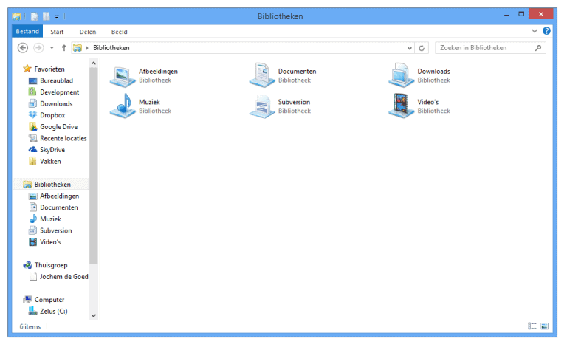Click the Thuisgroep icon in sidebar
Viewport: 567px width, 347px height.
(x=27, y=265)
